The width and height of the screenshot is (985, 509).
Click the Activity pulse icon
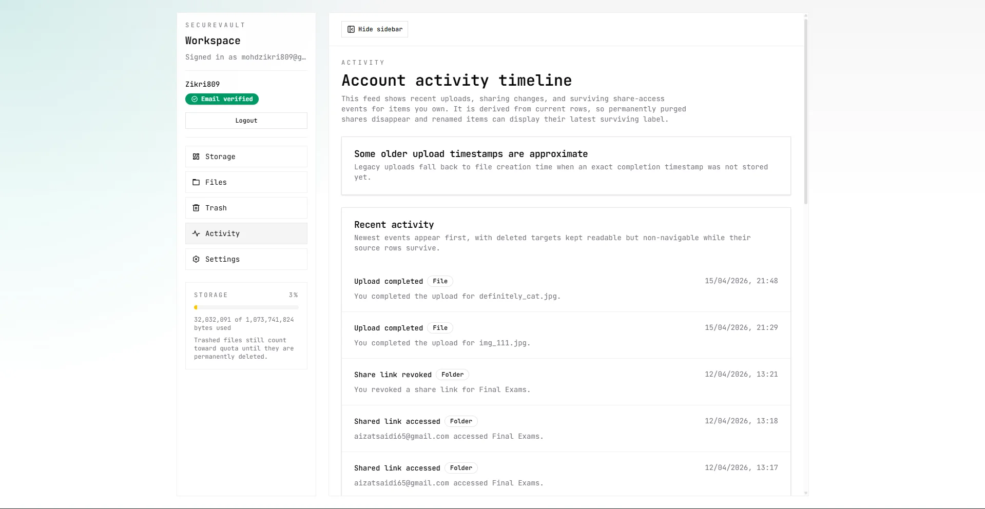196,233
